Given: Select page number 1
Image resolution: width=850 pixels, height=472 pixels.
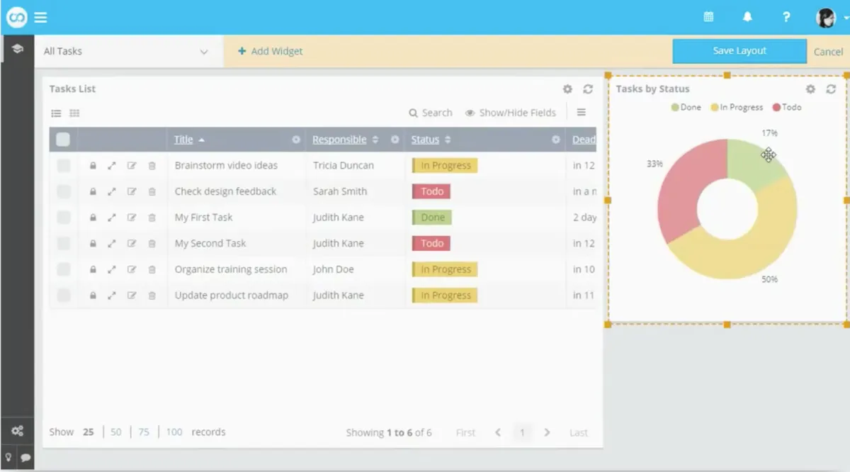Looking at the screenshot, I should [523, 432].
